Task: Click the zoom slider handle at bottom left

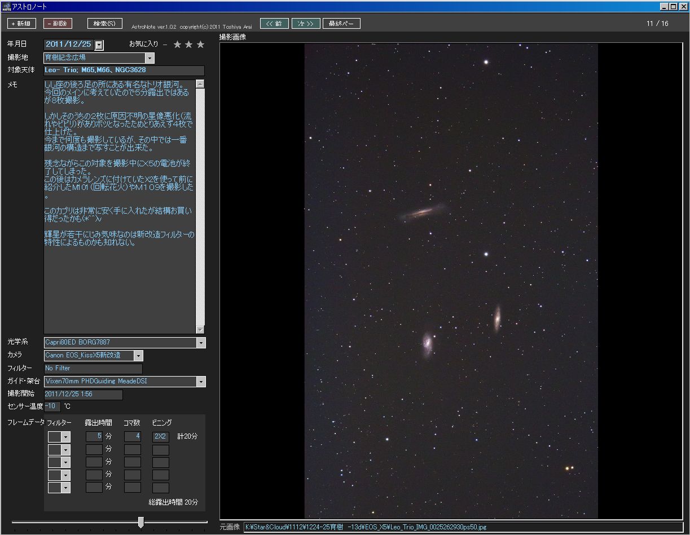Action: pos(141,522)
